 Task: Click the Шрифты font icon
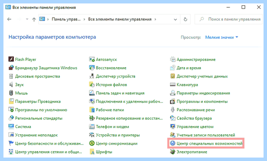92,152
